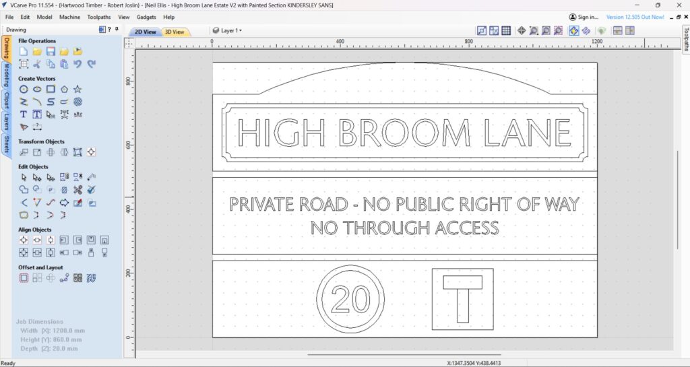Screen dimensions: 690x367
Task: Open the Layer 1 dropdown
Action: (227, 30)
